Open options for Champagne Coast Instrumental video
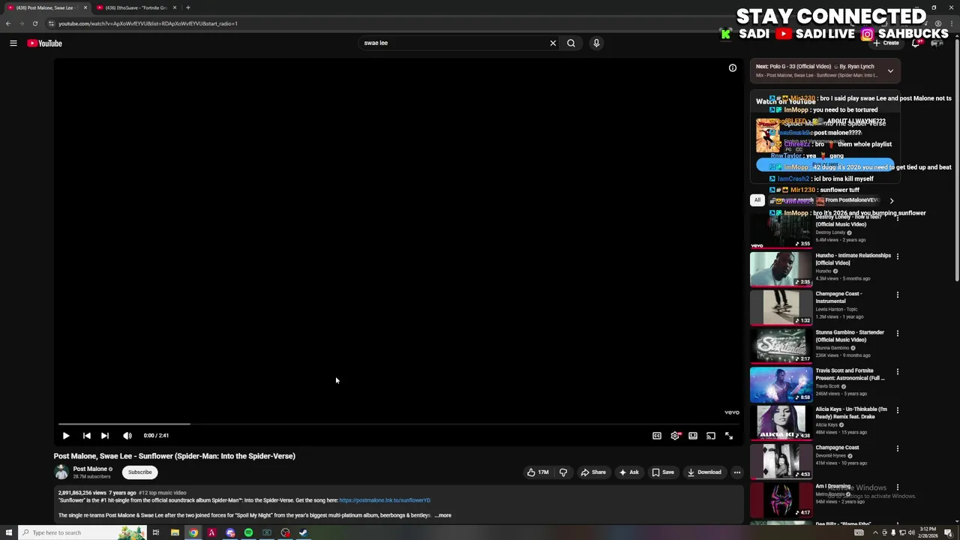Screen dimensions: 960x540 pos(897,295)
